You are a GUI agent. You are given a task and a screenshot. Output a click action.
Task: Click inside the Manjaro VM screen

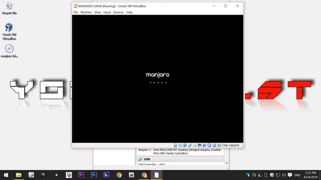[157, 78]
